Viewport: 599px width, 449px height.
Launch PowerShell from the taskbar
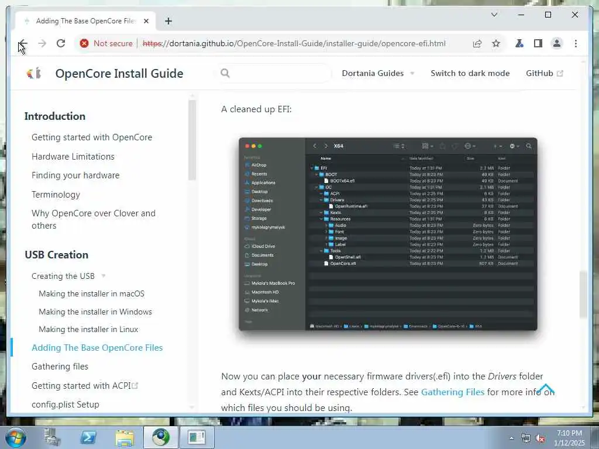tap(88, 437)
